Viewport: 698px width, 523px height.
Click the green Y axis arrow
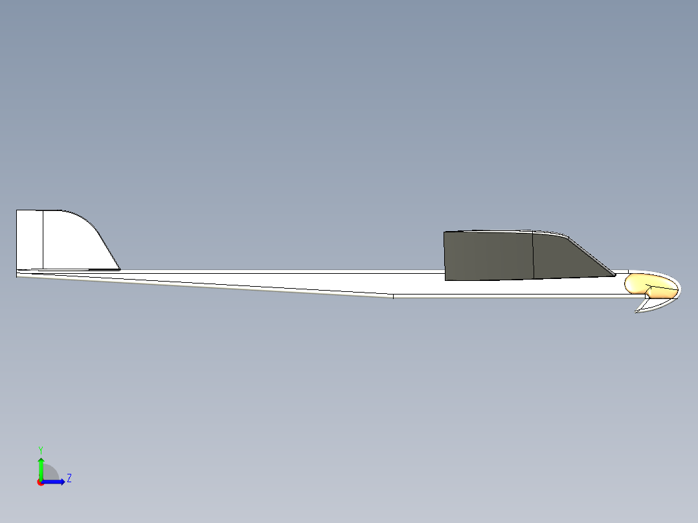[x=41, y=467]
